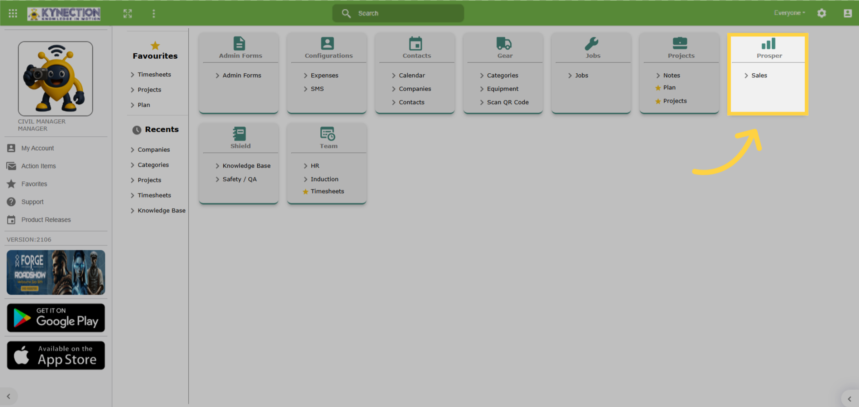Open the apps grid menu icon

13,14
